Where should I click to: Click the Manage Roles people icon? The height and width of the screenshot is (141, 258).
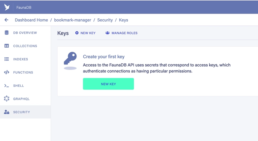107,33
